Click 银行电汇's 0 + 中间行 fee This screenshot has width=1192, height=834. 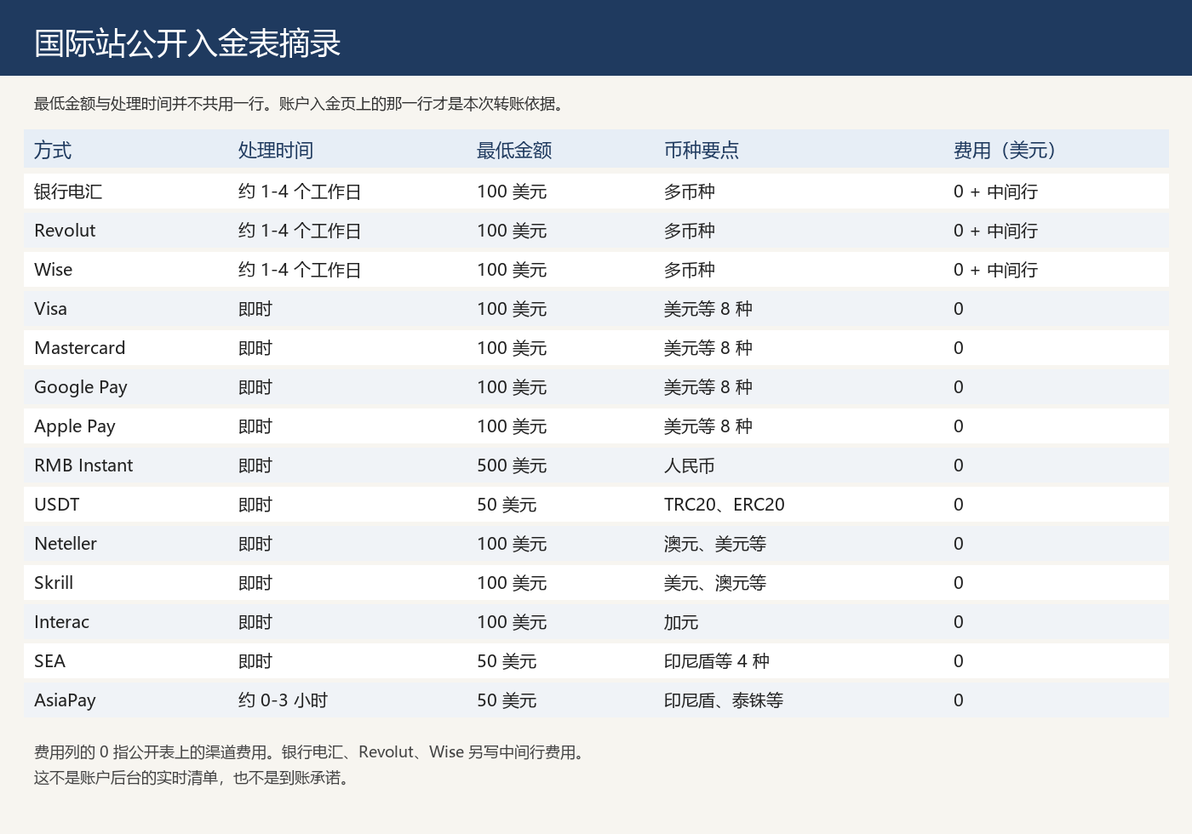click(x=995, y=191)
